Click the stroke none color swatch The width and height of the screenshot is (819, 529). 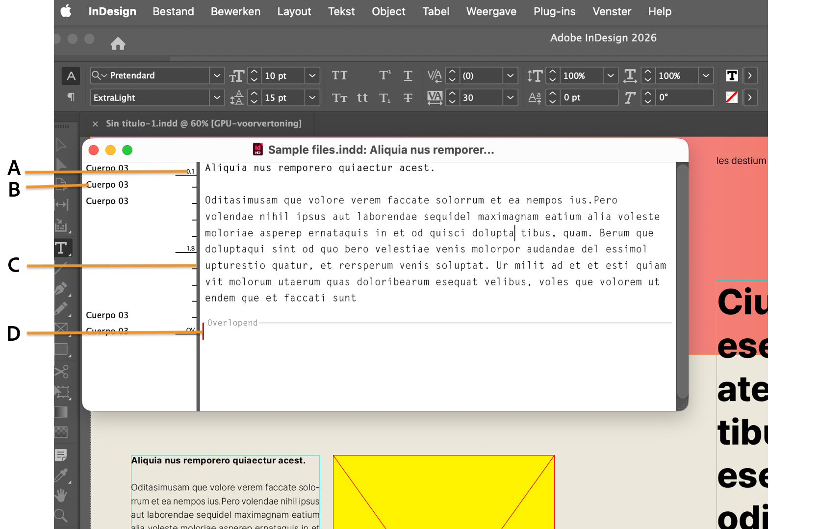(732, 97)
